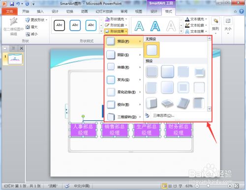Open the 映像(R) effects submenu

(124, 67)
